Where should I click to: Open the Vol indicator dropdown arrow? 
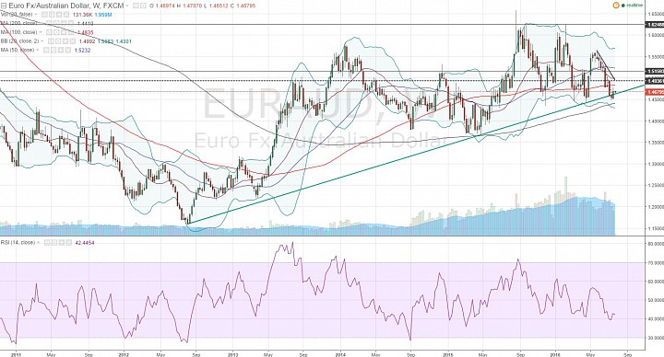[36, 15]
